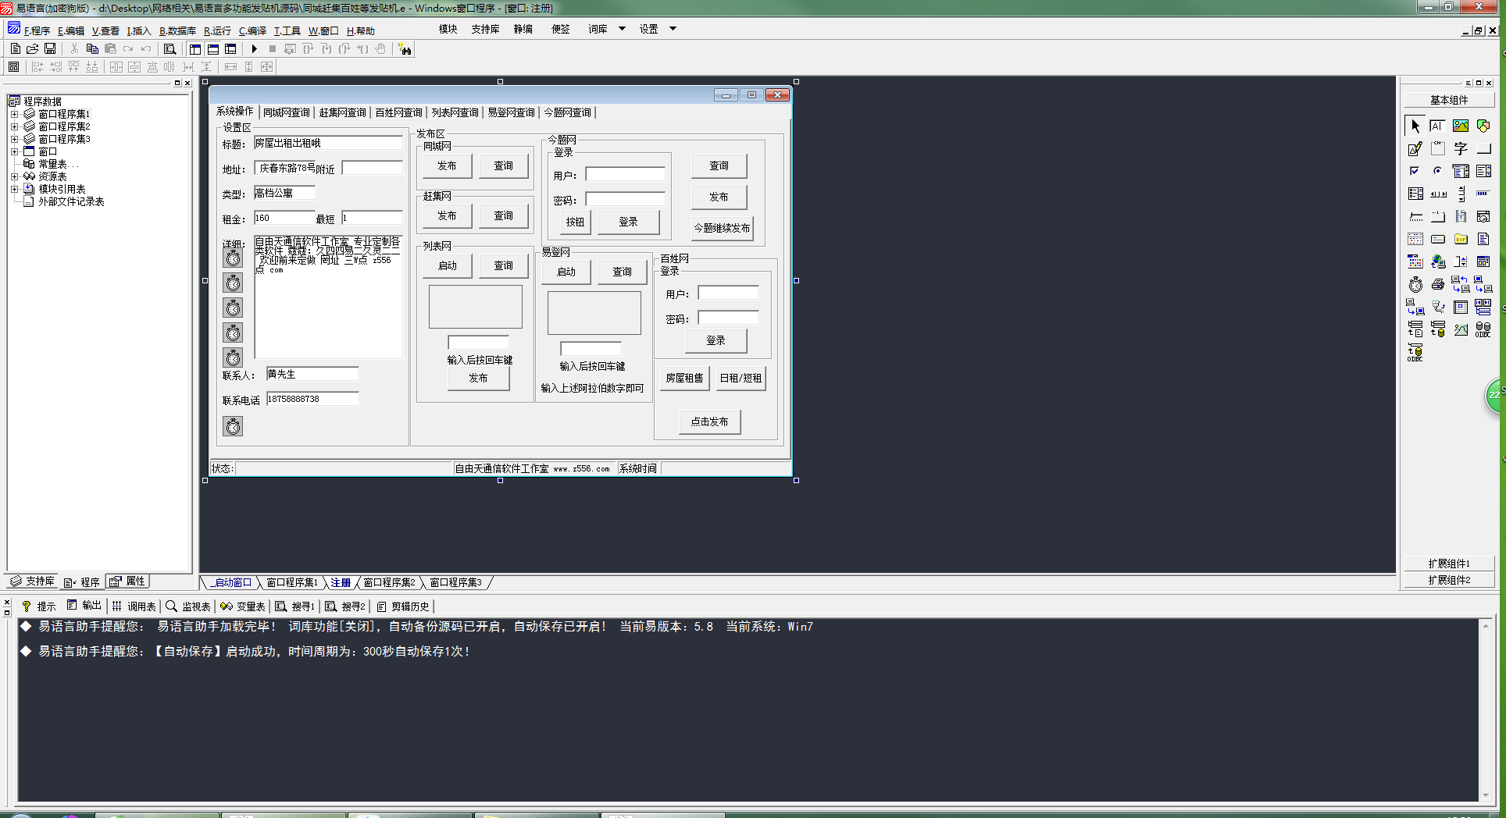Switch to the _启动窗口 bottom tab
This screenshot has height=818, width=1506.
coord(232,582)
